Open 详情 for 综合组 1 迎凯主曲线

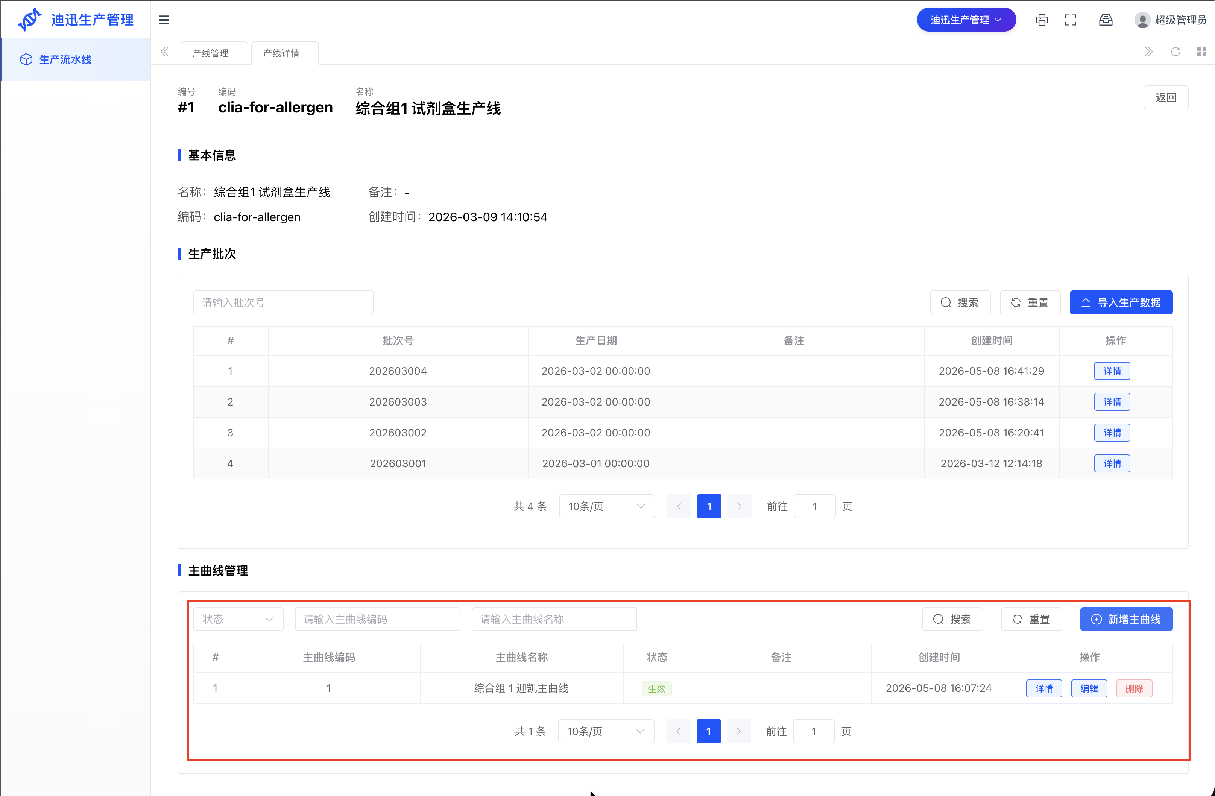tap(1044, 689)
